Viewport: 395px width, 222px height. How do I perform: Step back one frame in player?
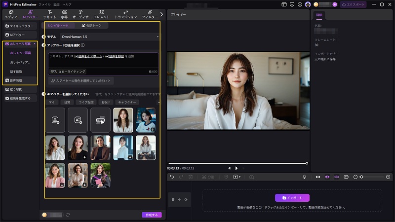click(229, 168)
